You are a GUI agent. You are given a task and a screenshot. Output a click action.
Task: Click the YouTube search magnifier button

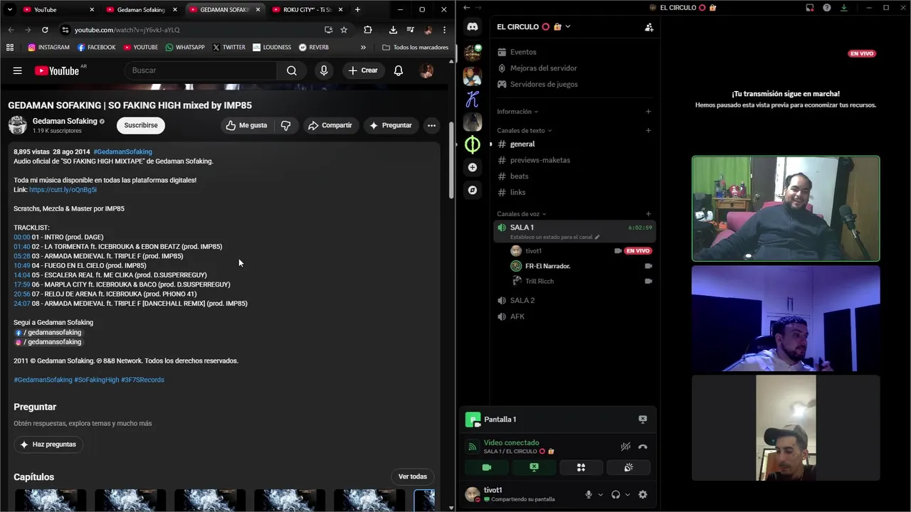point(292,70)
